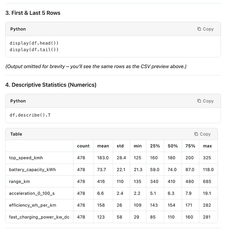Click the acceleration max value 19.1

[207, 193]
